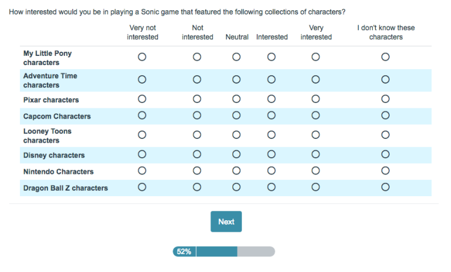Choose 'Very interested' for Pixar characters
The height and width of the screenshot is (272, 451).
point(316,99)
